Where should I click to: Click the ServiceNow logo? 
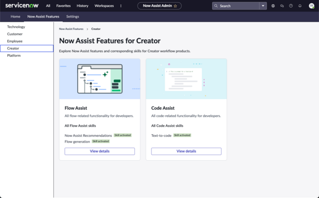(x=22, y=5)
